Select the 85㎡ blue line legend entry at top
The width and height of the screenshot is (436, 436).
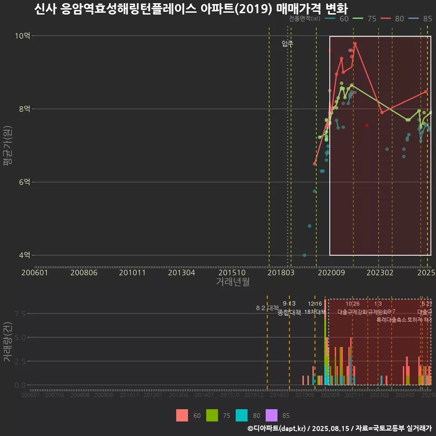(x=420, y=19)
